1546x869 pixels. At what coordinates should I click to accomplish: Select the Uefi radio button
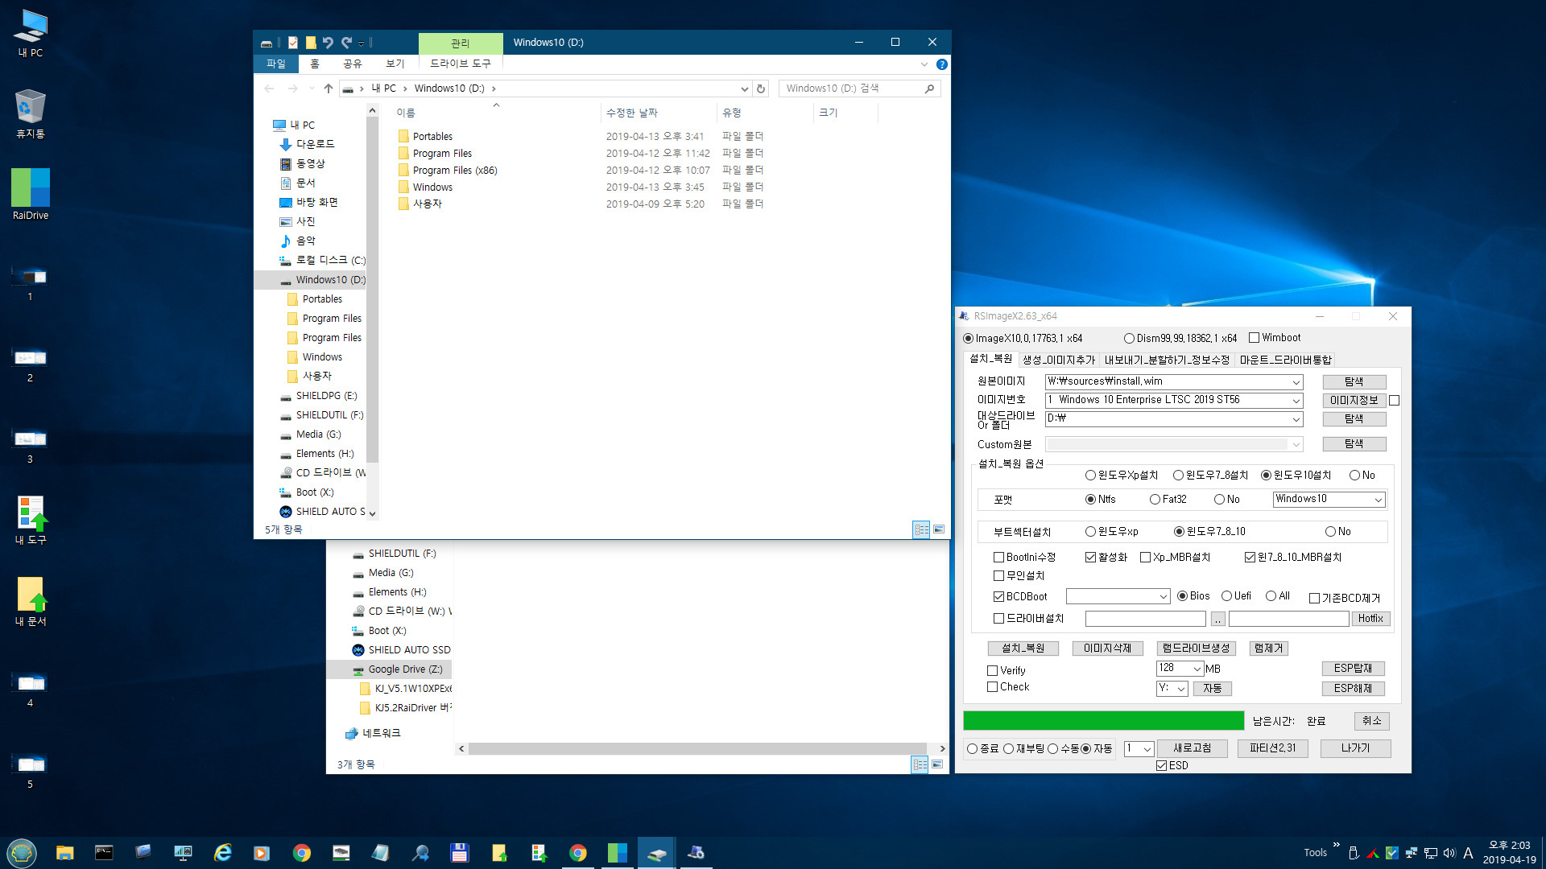tap(1226, 596)
